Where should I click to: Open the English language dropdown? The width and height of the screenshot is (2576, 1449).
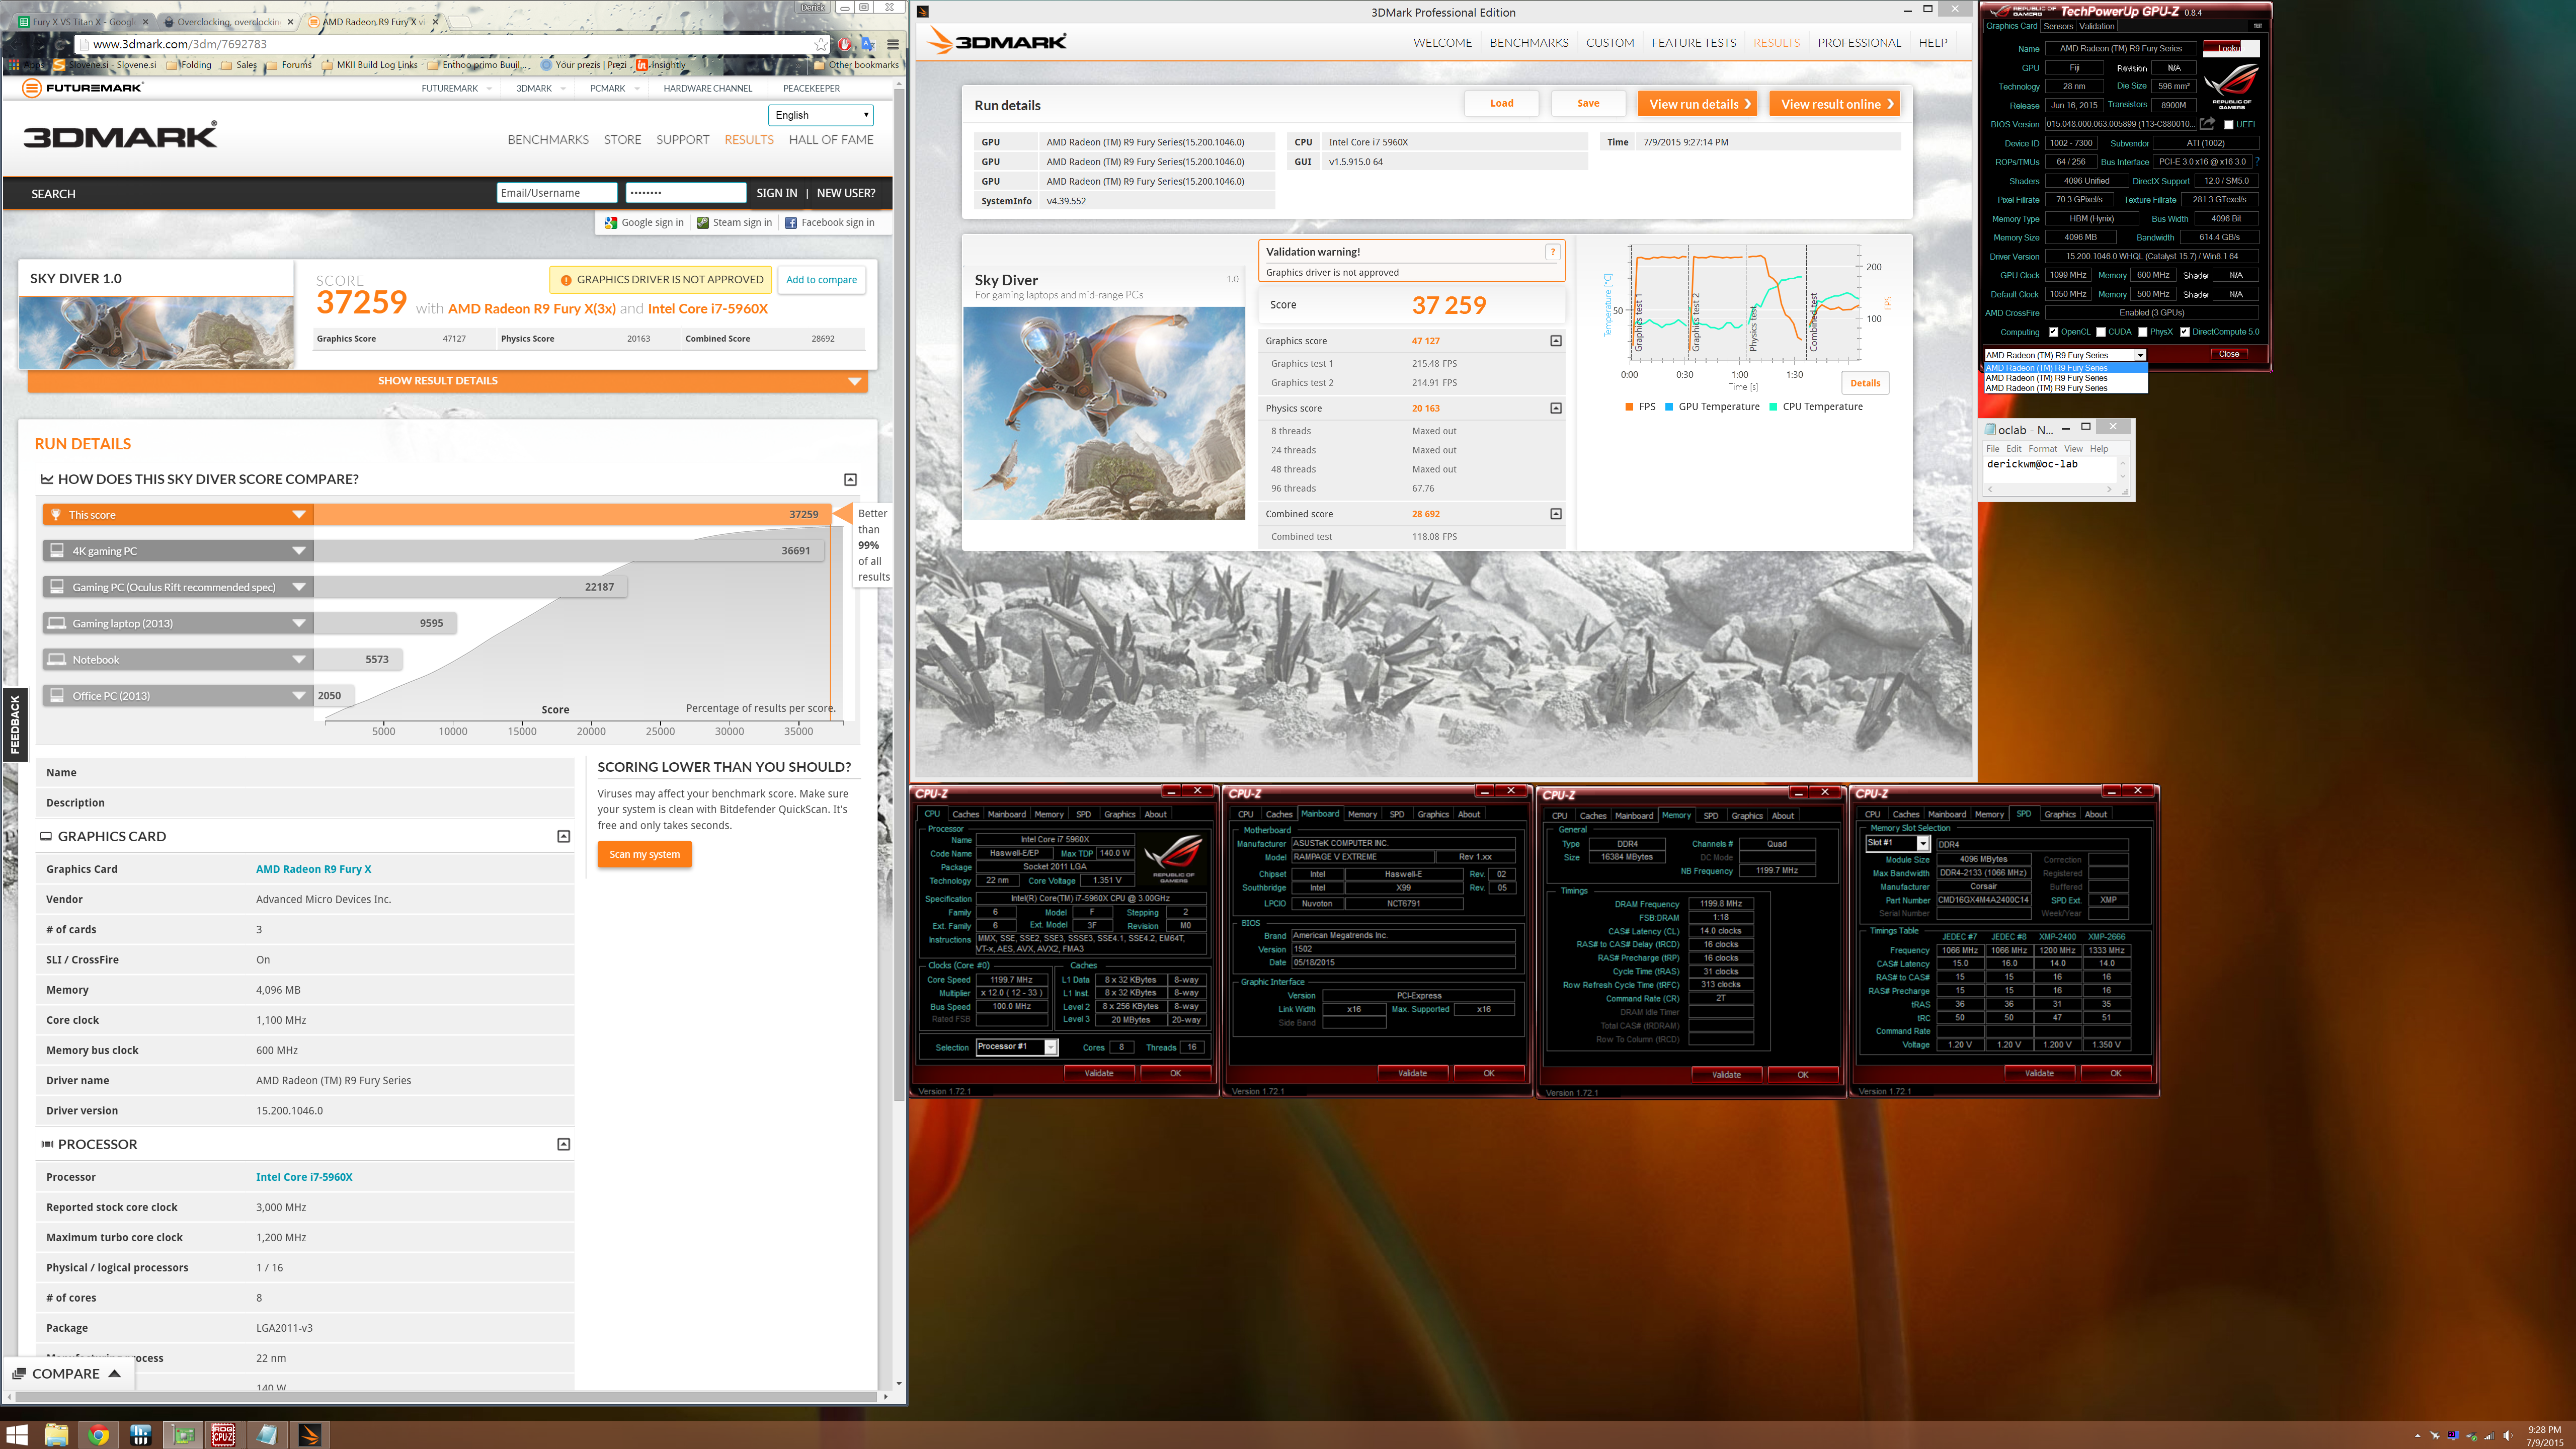point(821,115)
